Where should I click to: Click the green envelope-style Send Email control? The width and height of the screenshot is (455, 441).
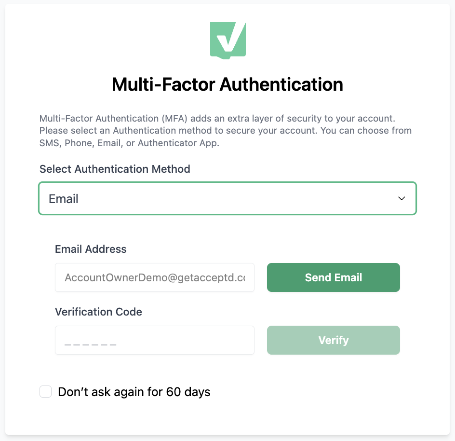pos(333,277)
